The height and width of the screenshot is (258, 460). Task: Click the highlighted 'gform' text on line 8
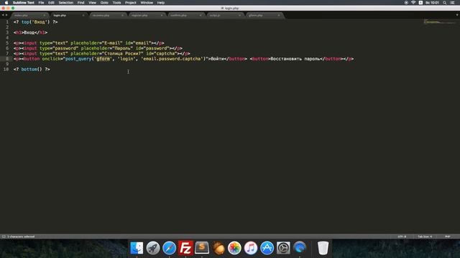coord(103,59)
